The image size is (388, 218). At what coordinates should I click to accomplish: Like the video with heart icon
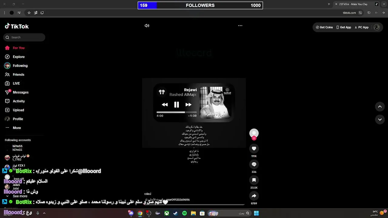tap(254, 148)
